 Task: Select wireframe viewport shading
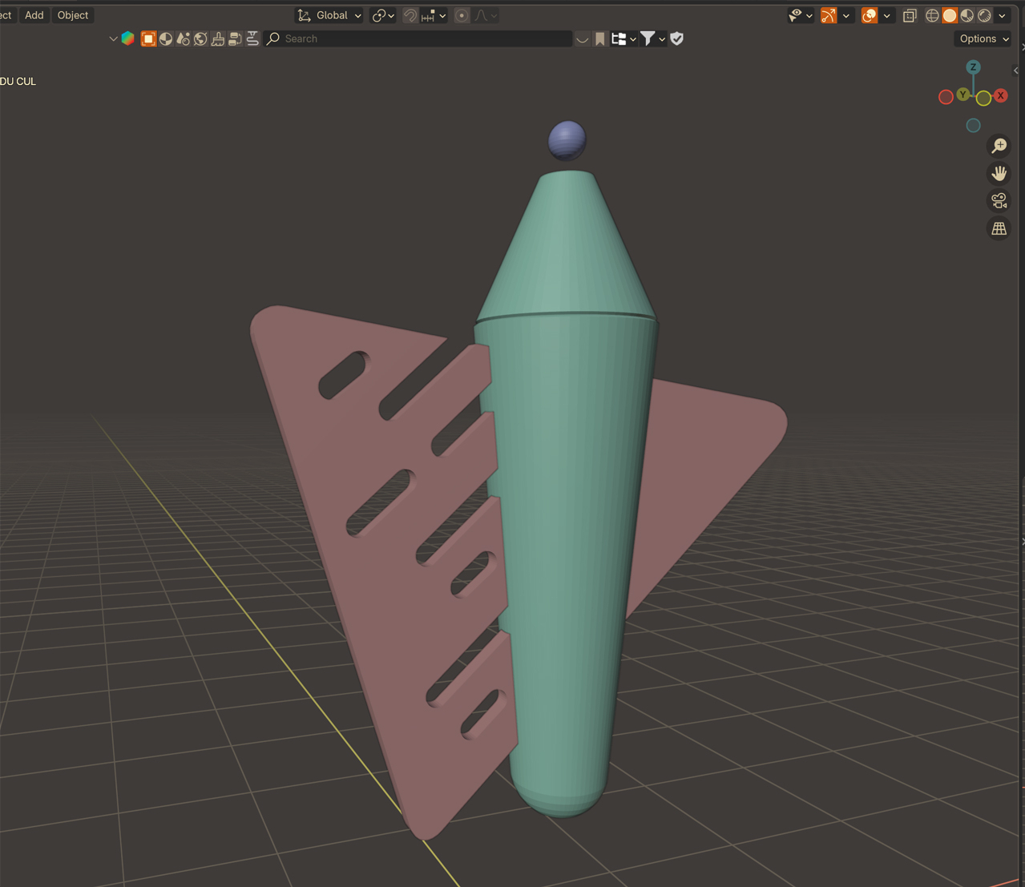point(932,15)
